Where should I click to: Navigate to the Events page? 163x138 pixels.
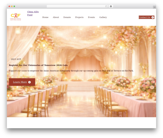[x=91, y=17]
